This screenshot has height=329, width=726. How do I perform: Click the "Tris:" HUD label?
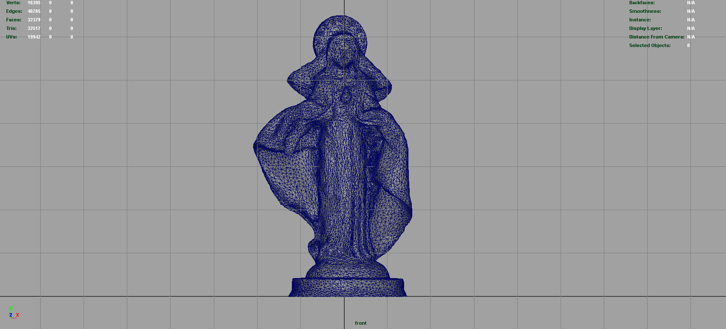click(12, 28)
